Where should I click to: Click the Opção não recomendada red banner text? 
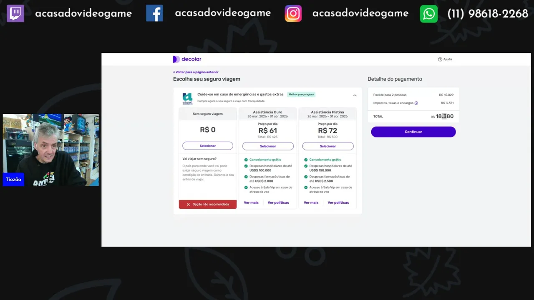point(211,205)
